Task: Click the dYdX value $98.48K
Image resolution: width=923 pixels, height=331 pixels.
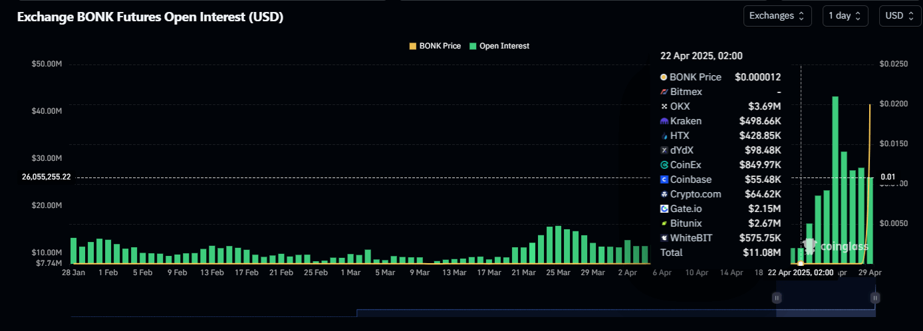Action: pyautogui.click(x=763, y=150)
